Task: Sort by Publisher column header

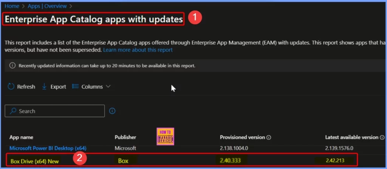Action: tap(125, 137)
